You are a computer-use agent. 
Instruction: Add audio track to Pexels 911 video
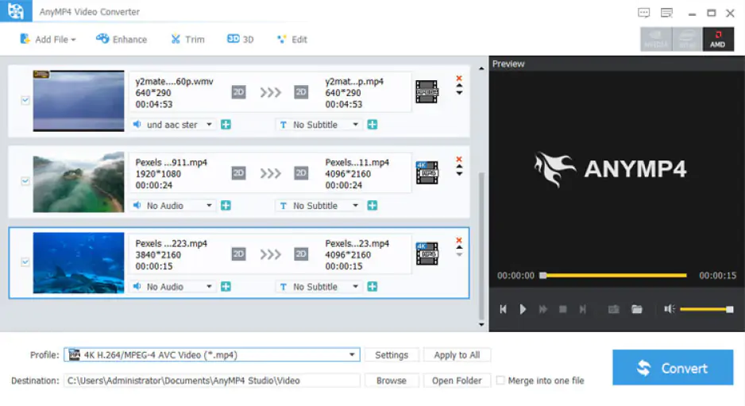226,206
